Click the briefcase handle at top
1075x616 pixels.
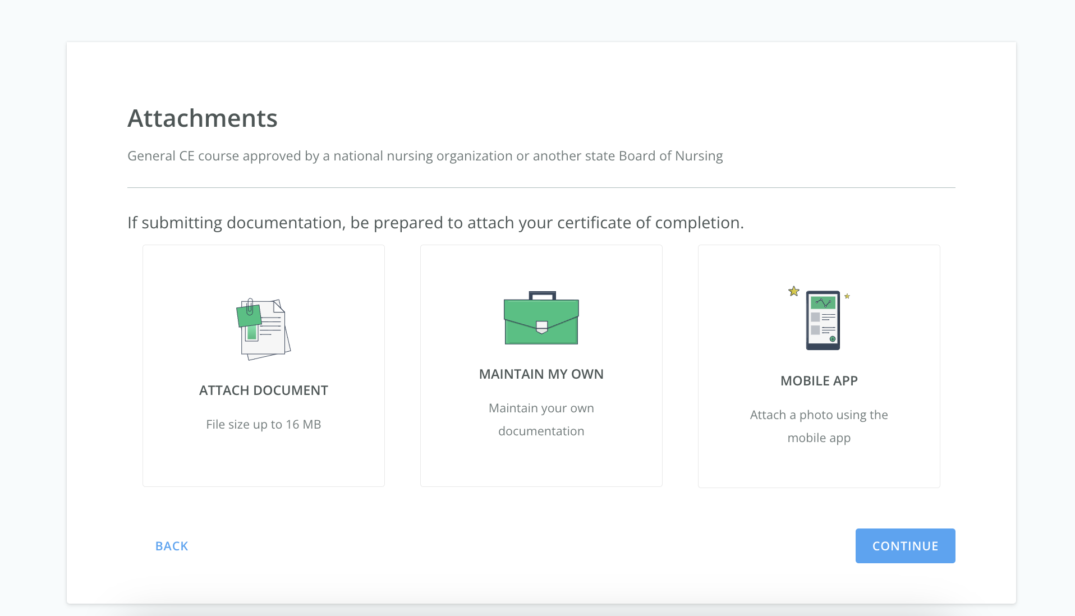(542, 295)
